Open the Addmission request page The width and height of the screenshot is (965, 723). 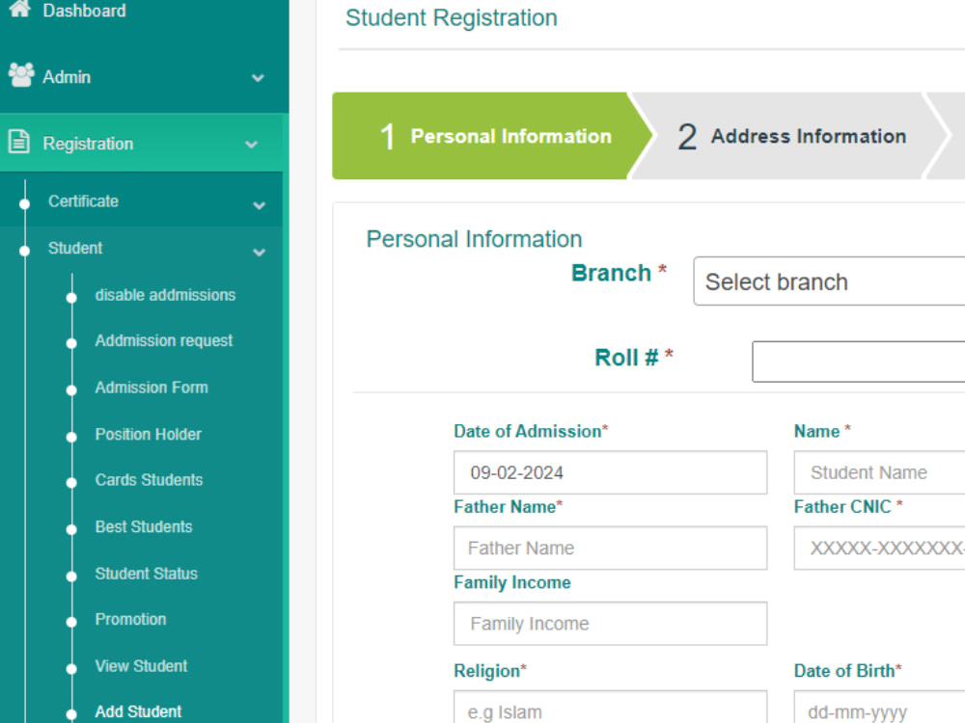162,340
